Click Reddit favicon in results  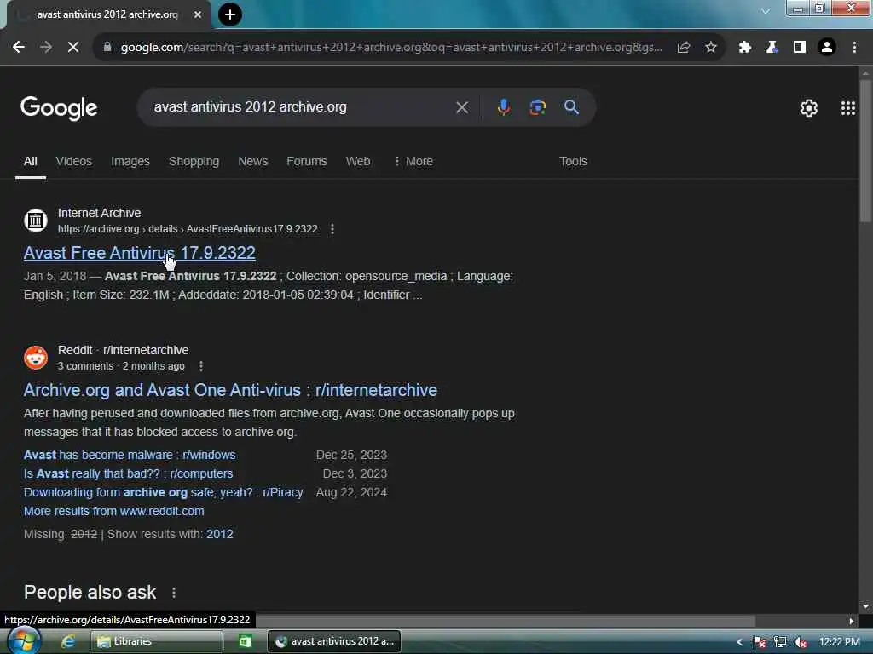tap(36, 358)
